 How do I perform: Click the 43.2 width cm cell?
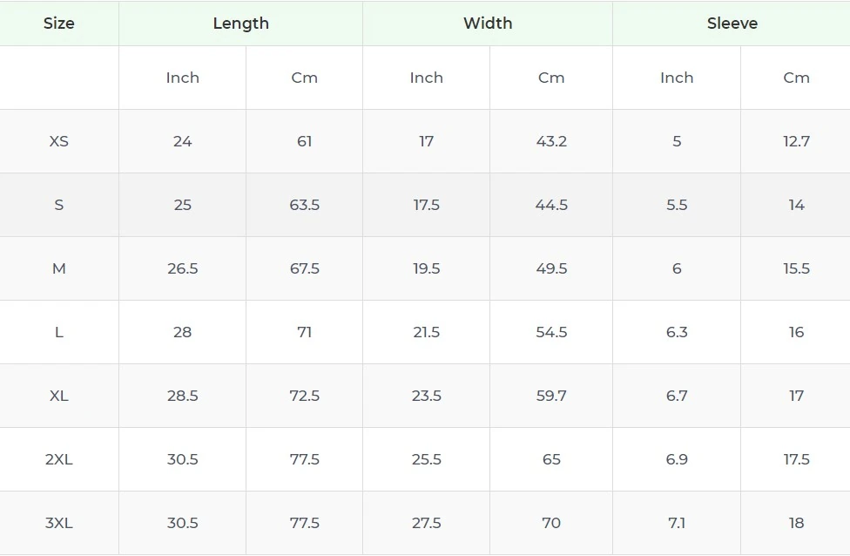pyautogui.click(x=551, y=141)
